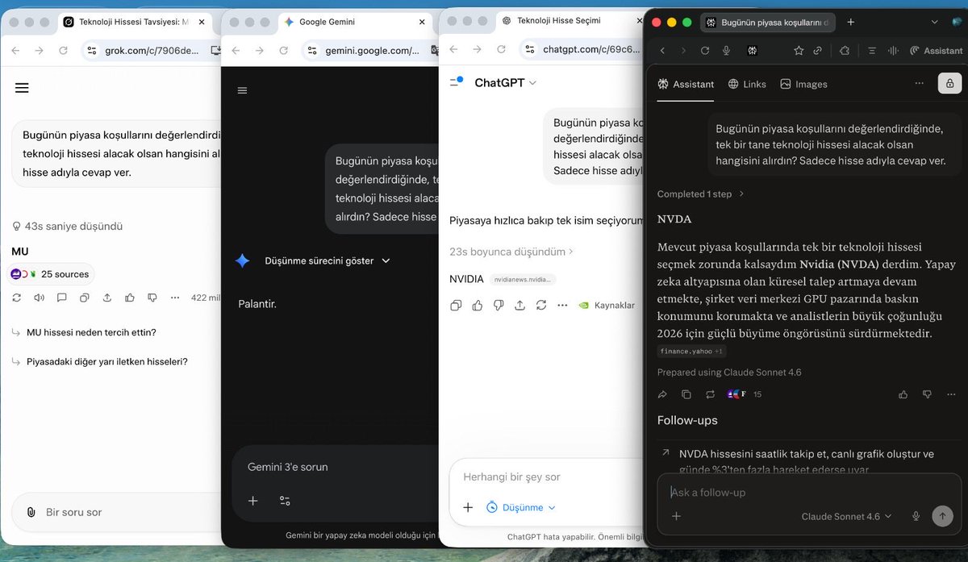Switch to the Links tab in Perplexity
The width and height of the screenshot is (968, 562).
(747, 84)
